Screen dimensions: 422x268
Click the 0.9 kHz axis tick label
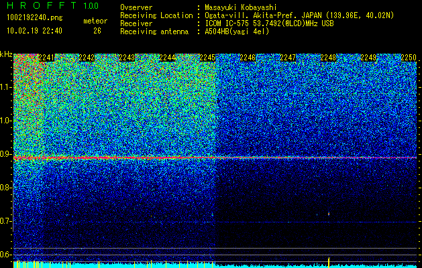[6, 154]
